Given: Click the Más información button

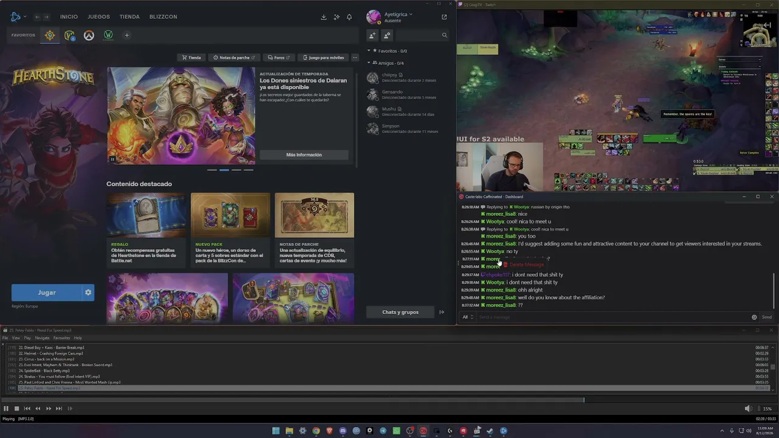Looking at the screenshot, I should coord(304,155).
